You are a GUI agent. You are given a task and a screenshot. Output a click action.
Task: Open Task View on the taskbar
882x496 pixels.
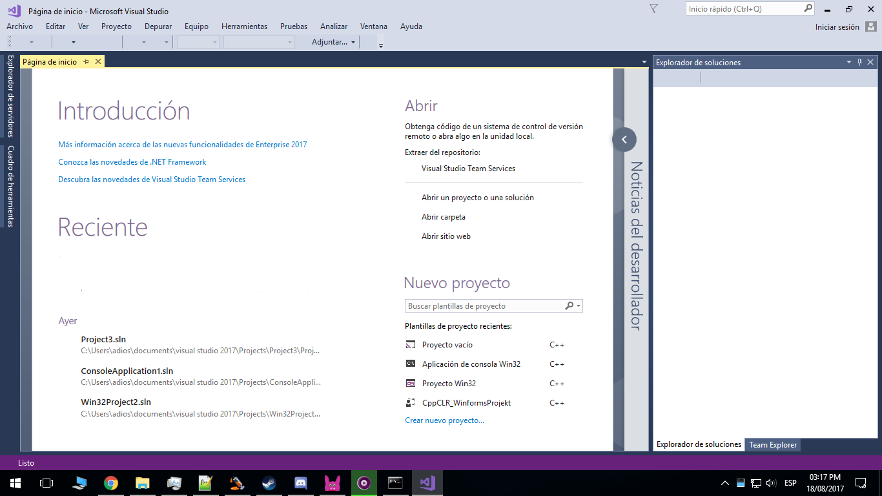pos(46,483)
